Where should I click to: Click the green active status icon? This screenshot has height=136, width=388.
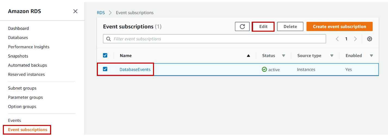264,69
